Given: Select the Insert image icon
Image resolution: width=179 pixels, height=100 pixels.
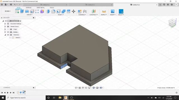Looking at the screenshot, I should pyautogui.click(x=113, y=11).
